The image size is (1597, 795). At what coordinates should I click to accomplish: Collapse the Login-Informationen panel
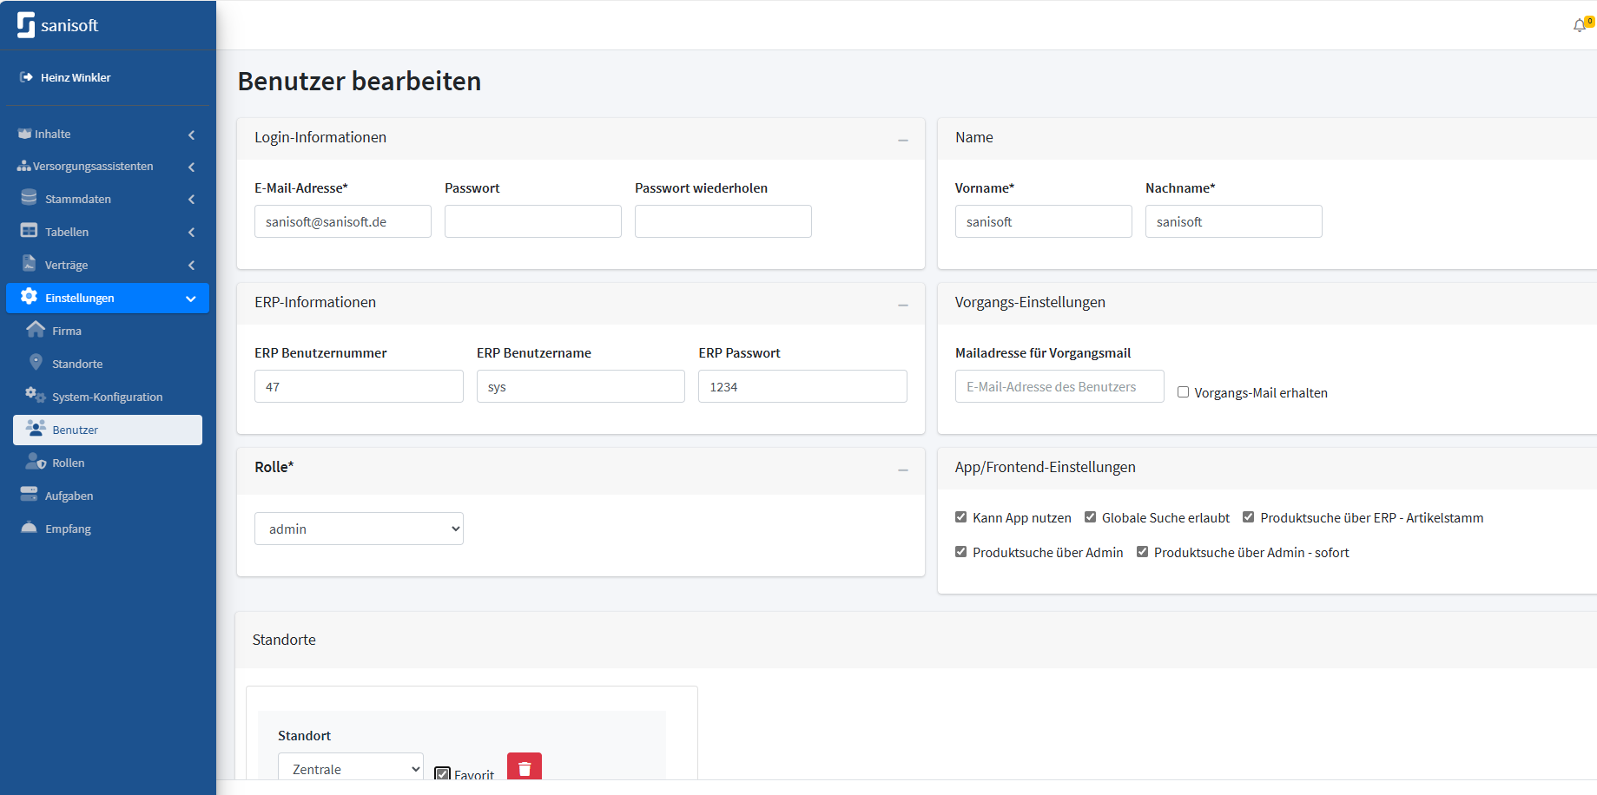tap(903, 139)
